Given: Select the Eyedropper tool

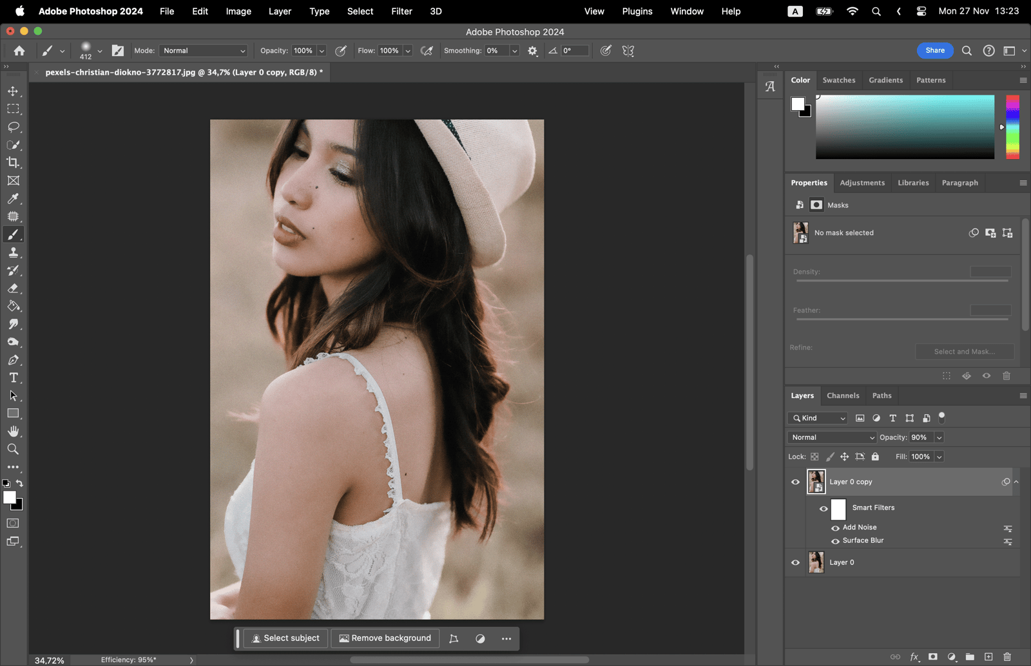Looking at the screenshot, I should point(13,199).
